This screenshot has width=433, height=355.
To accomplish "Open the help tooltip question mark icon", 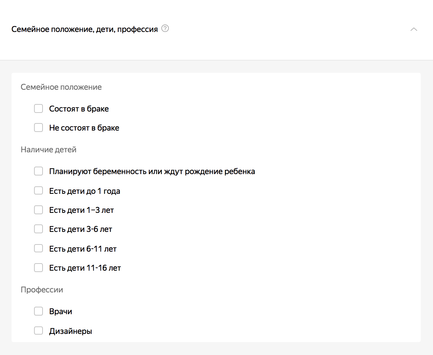I will click(165, 29).
